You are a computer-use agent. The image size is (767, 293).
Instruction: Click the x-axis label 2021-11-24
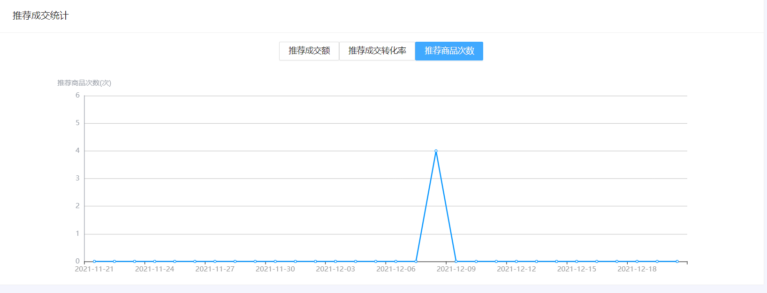coord(154,269)
